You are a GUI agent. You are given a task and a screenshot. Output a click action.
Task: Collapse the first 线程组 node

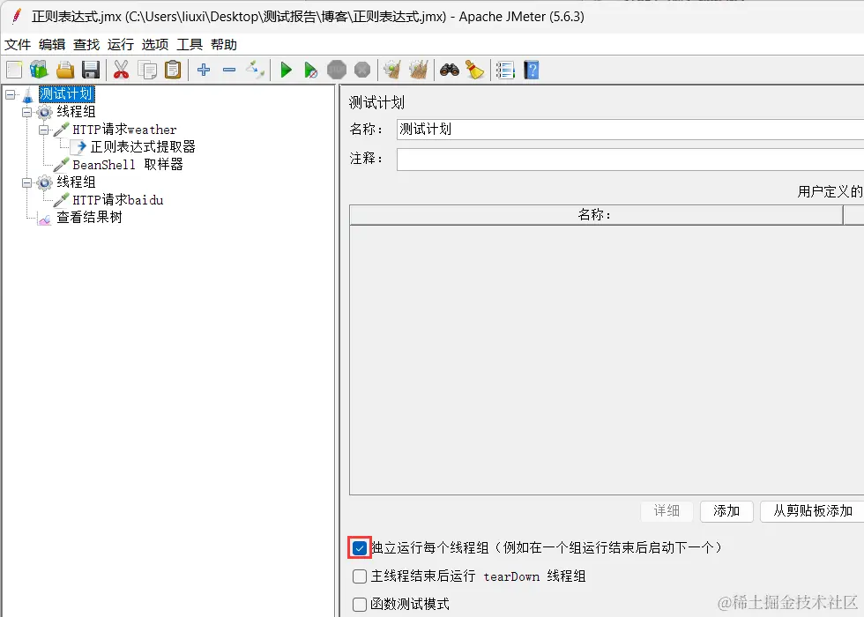26,111
